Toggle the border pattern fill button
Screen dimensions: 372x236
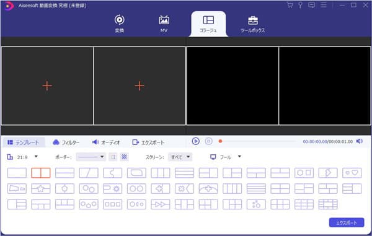point(125,157)
